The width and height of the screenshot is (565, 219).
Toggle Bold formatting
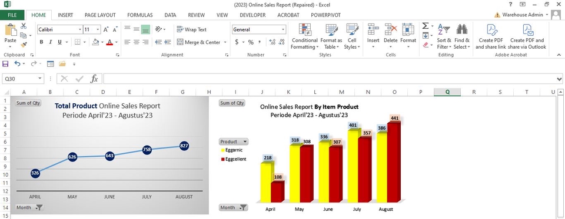coord(41,42)
